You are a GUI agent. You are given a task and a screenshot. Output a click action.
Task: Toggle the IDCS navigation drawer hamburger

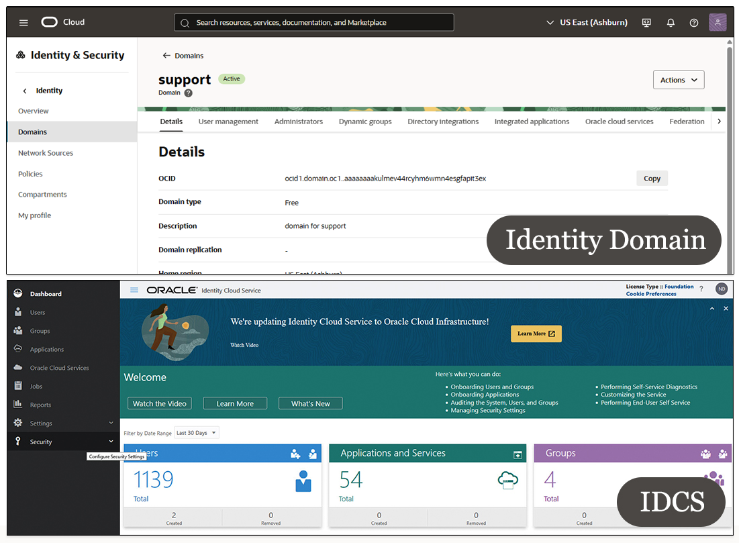pyautogui.click(x=134, y=290)
